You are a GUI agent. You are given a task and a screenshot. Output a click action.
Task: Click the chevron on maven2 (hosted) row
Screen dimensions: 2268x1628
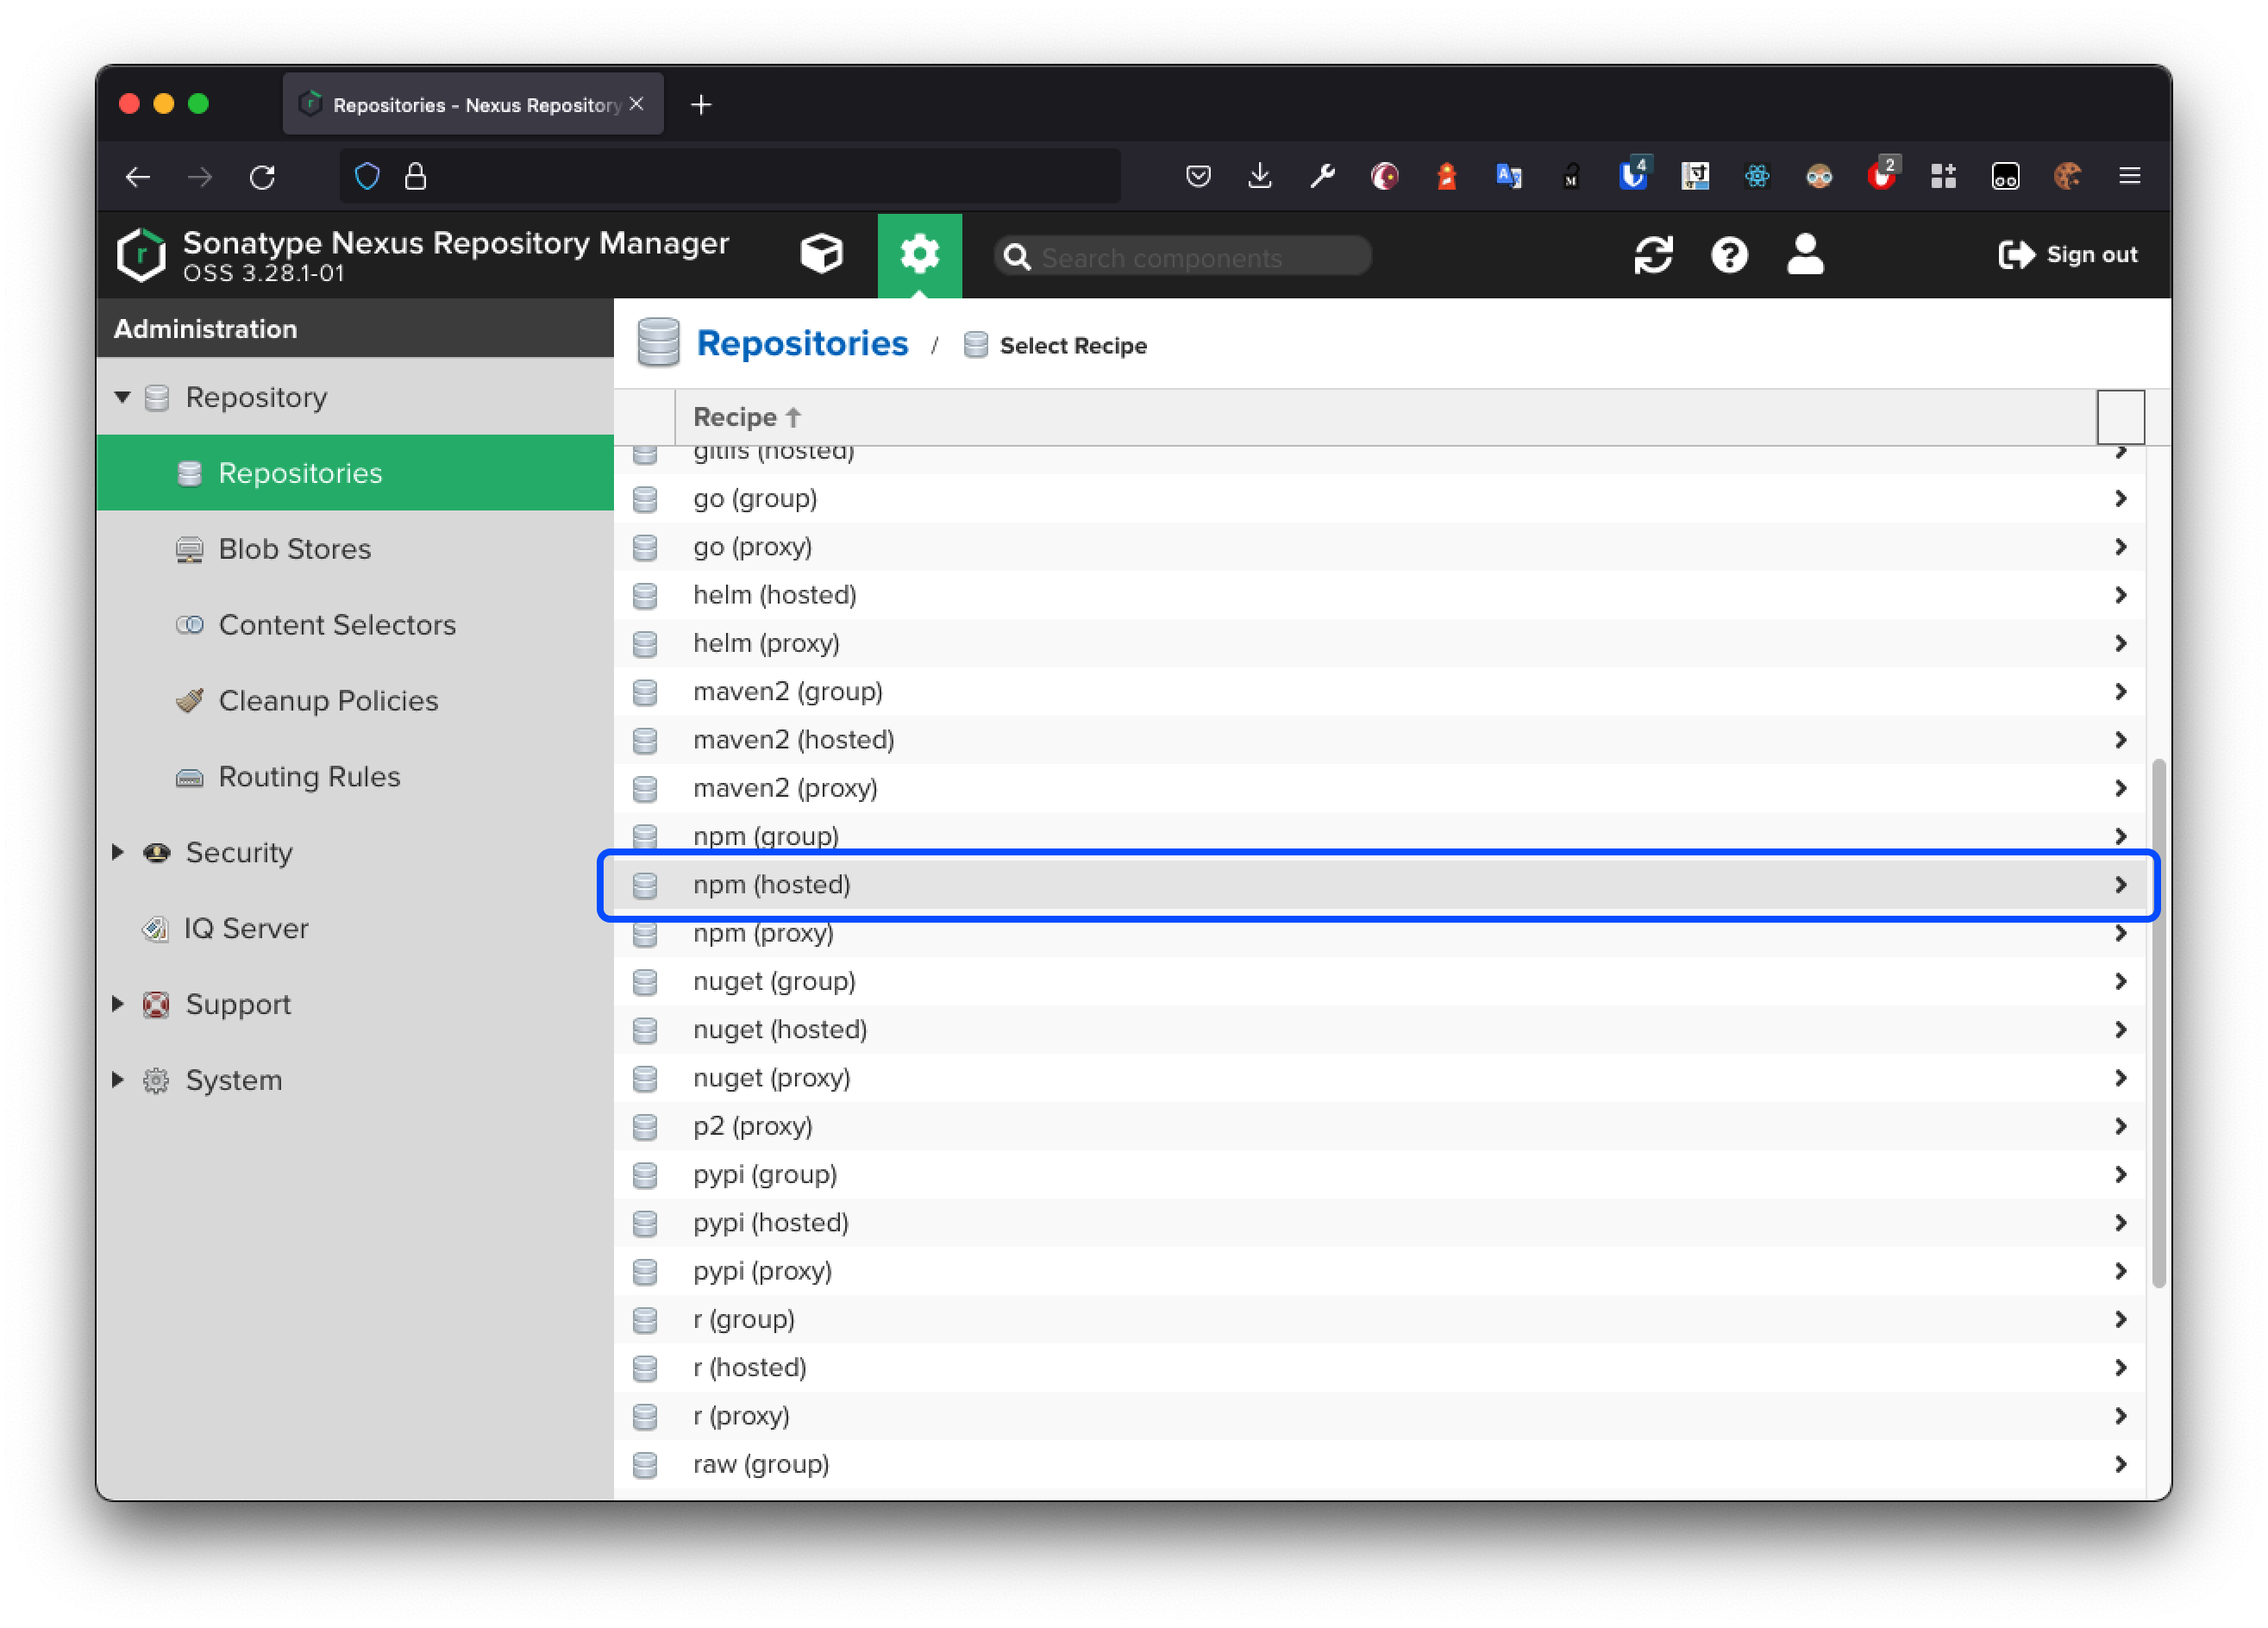click(2121, 740)
